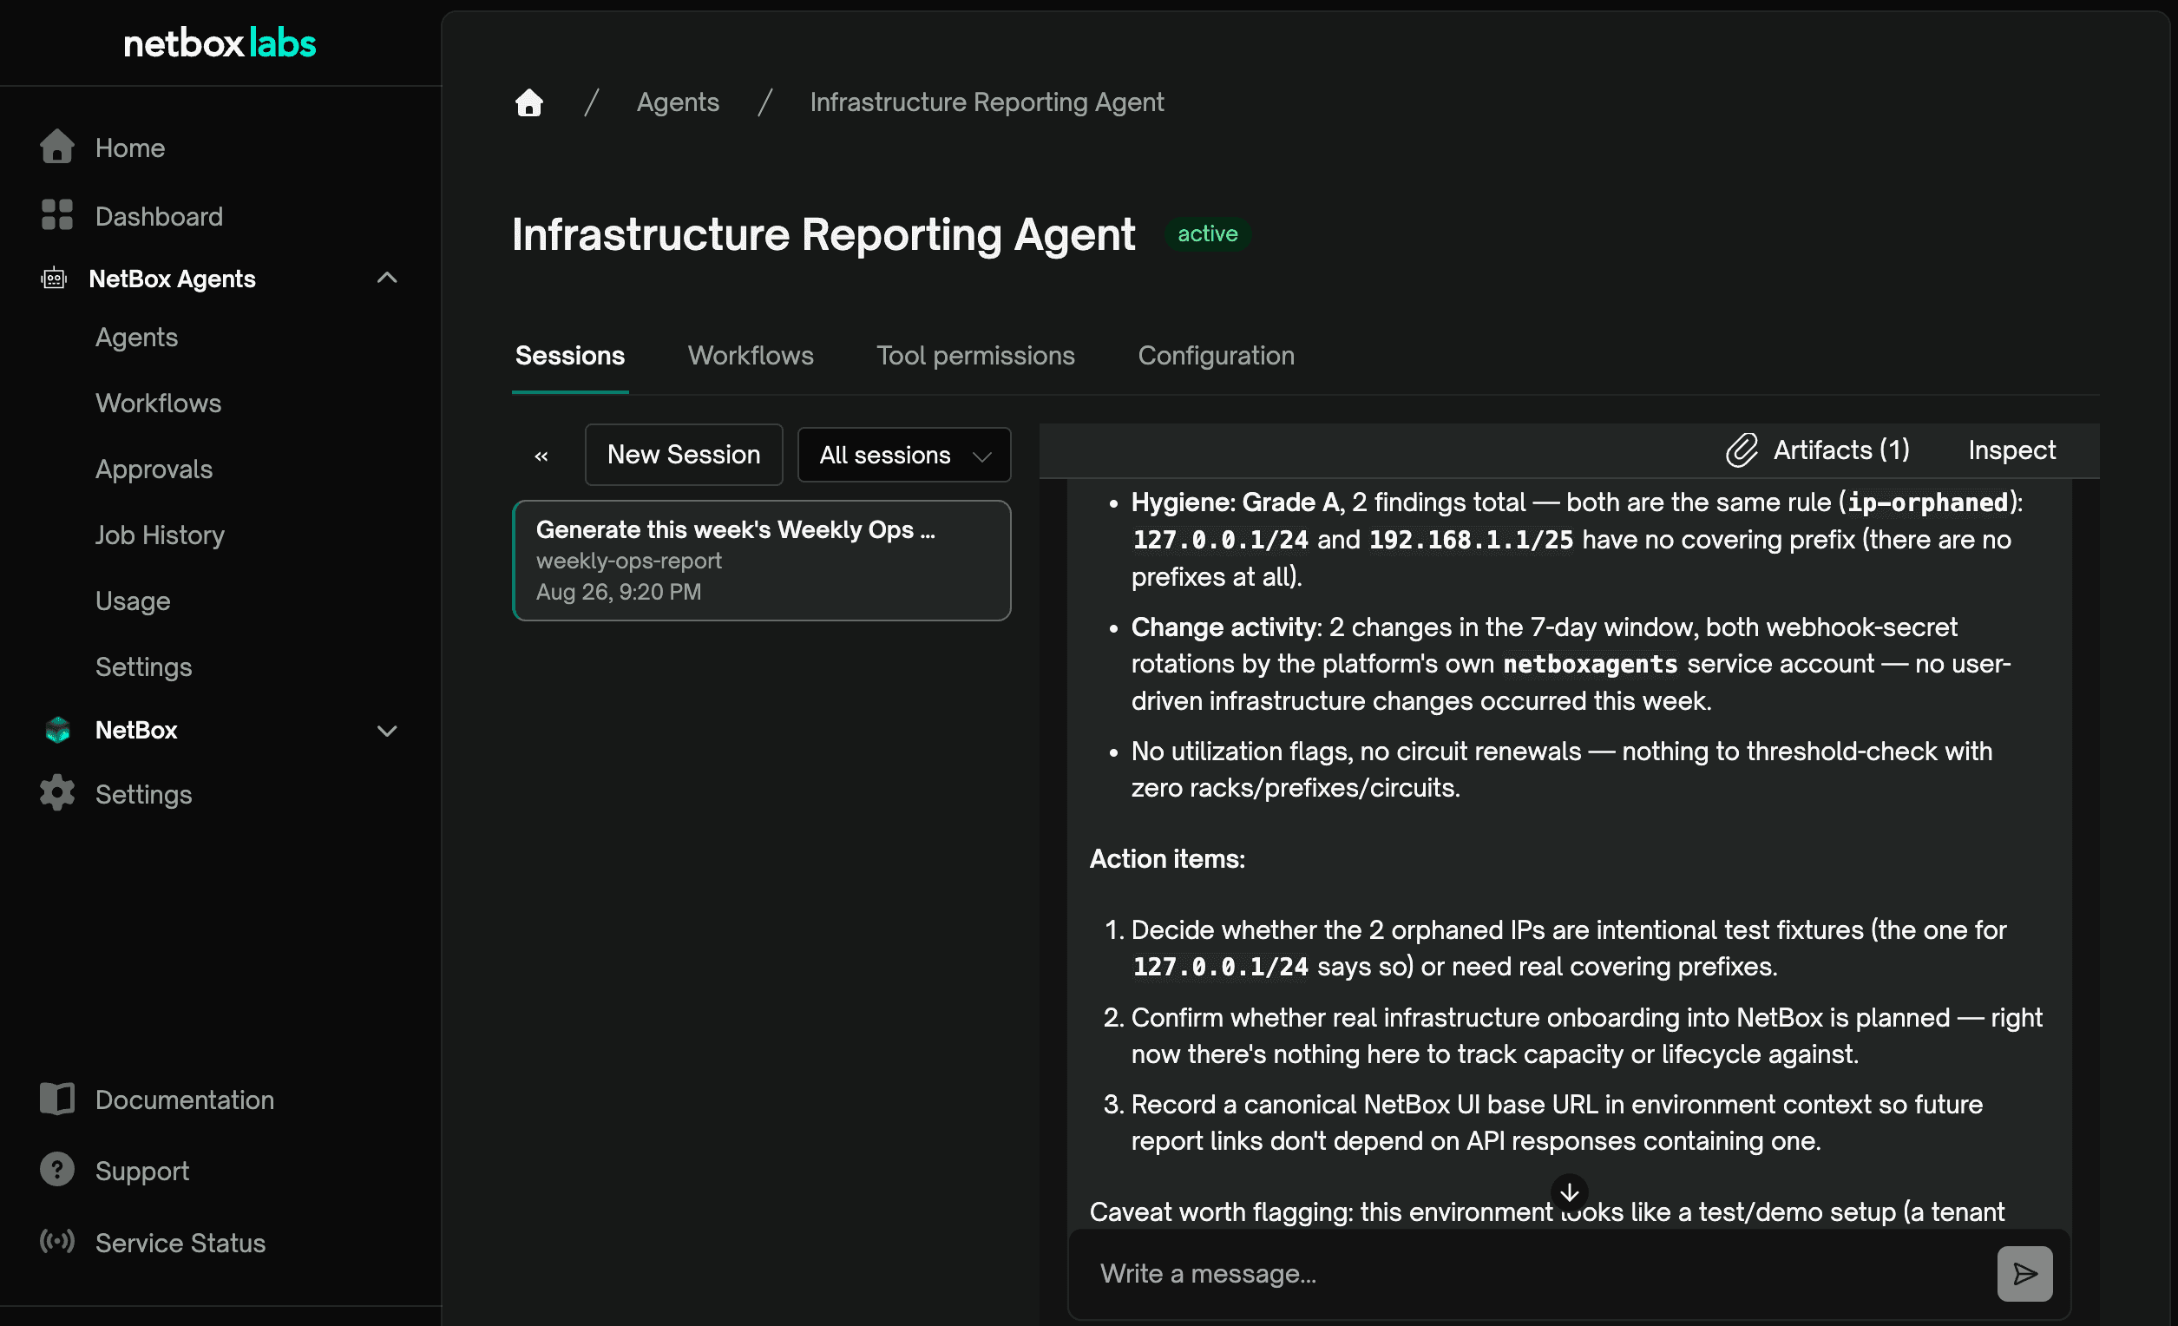Open the Documentation link

[185, 1100]
